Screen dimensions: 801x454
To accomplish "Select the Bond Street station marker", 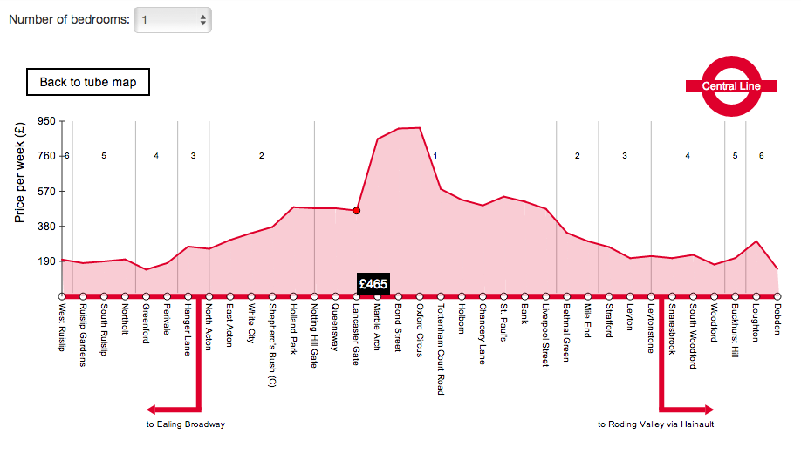I will click(399, 296).
